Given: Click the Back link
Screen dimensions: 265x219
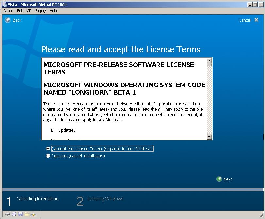Looking at the screenshot, I should 17,20.
